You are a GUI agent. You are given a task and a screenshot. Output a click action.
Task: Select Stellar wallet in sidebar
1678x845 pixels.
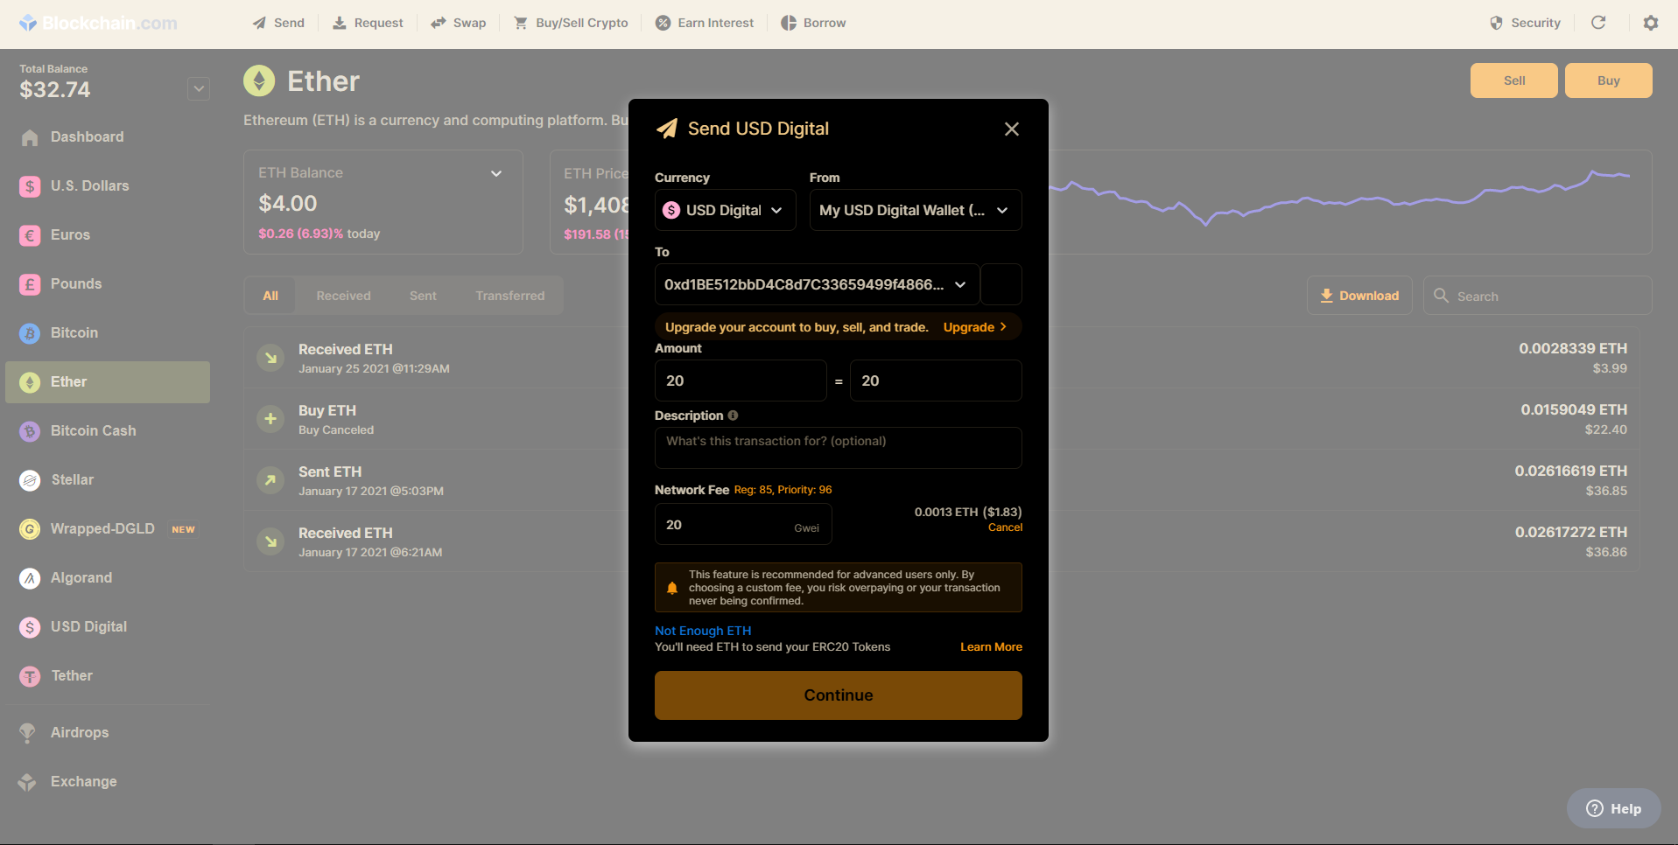[108, 480]
